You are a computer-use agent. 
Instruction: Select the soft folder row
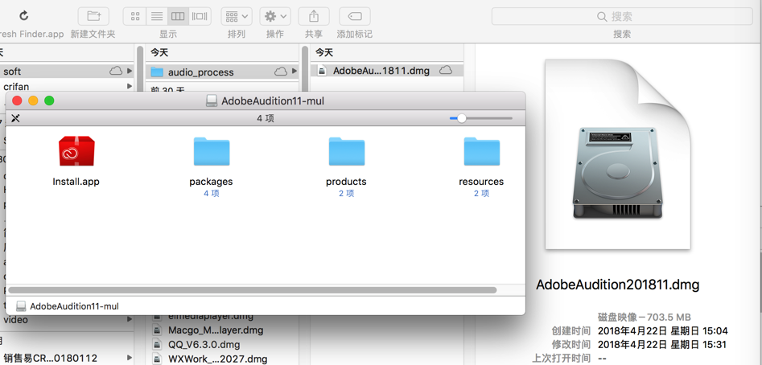coord(67,72)
